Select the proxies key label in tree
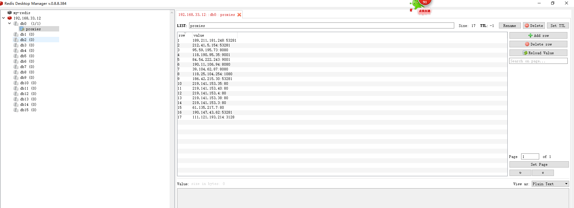 pos(33,29)
